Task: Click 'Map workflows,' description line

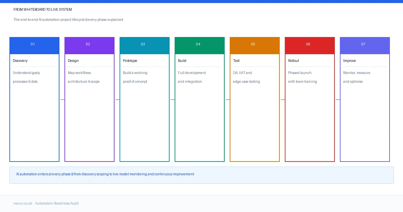Action: (80, 73)
